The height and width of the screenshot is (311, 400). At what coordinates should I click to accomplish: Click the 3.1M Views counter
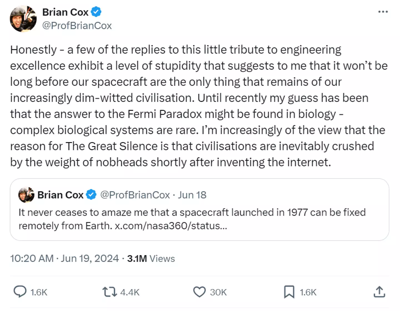coord(151,258)
